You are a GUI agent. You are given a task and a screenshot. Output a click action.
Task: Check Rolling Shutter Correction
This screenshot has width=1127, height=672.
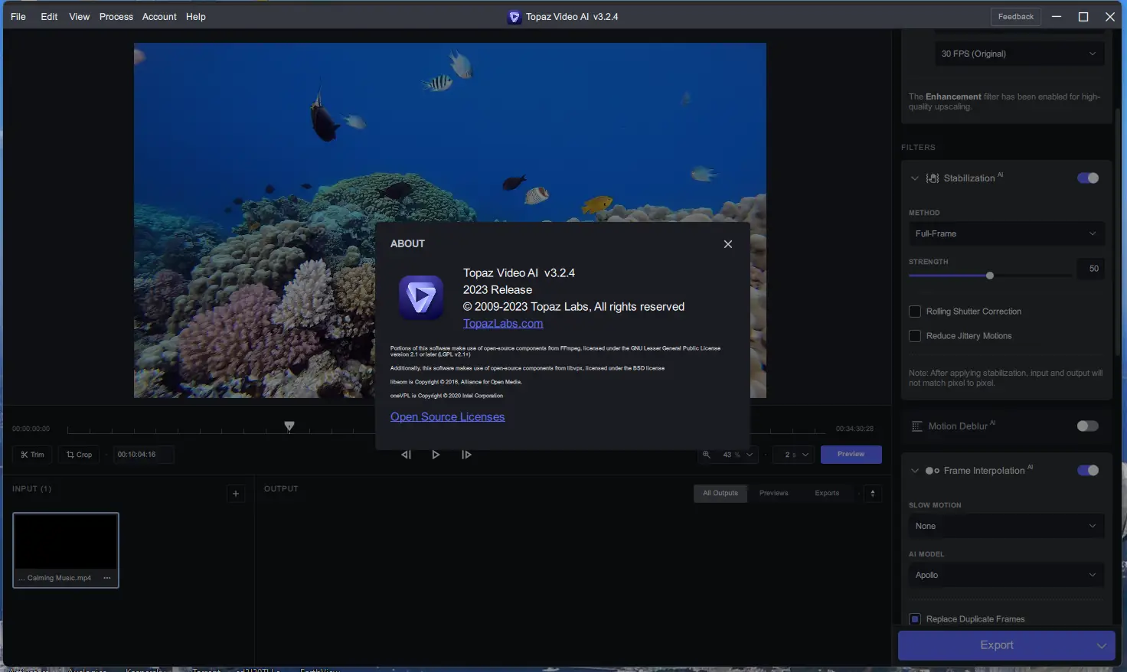(x=914, y=312)
